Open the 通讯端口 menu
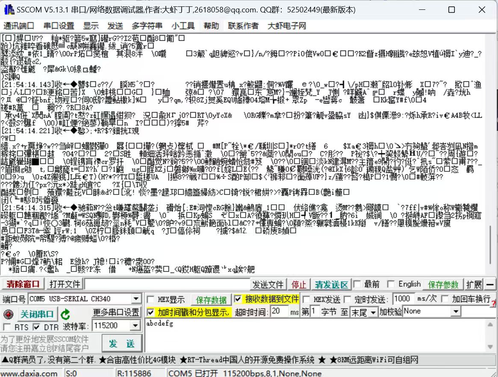 [x=19, y=26]
